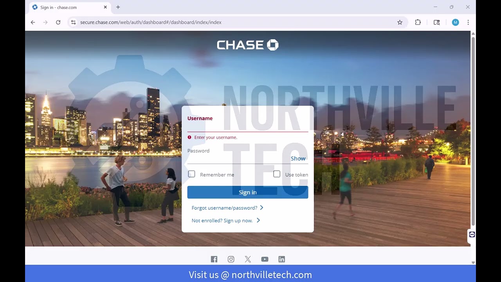
Task: Enable the Use token checkbox
Action: 277,174
